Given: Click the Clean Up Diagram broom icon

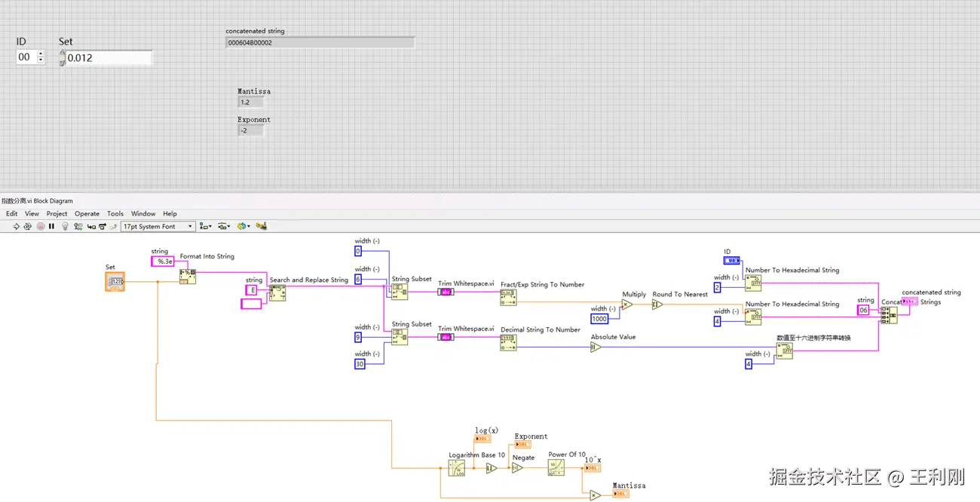Looking at the screenshot, I should pyautogui.click(x=262, y=226).
